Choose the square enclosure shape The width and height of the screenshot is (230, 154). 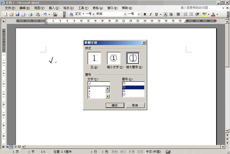pyautogui.click(x=133, y=87)
